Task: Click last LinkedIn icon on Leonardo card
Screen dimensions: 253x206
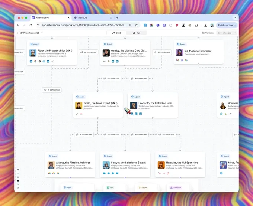Action: pos(140,114)
